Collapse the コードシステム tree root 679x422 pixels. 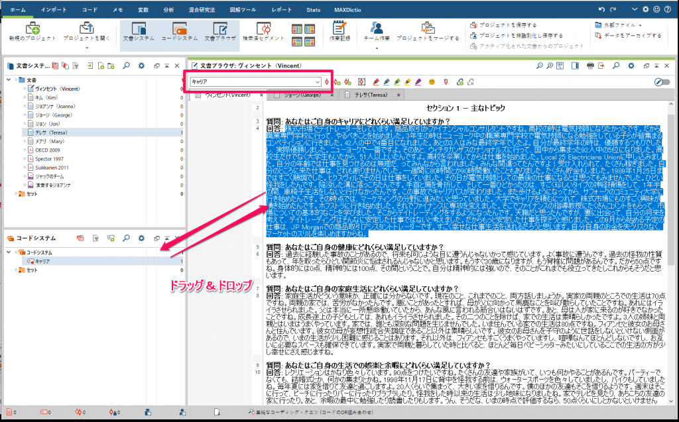(x=9, y=252)
